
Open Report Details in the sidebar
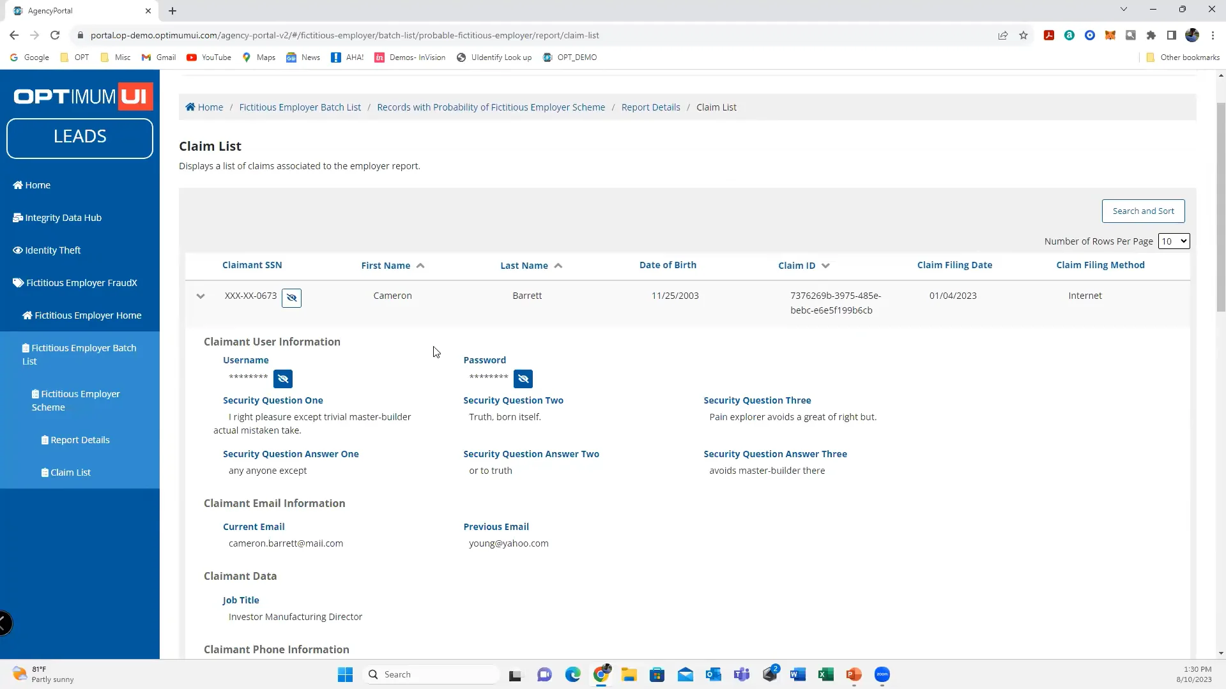pos(75,440)
